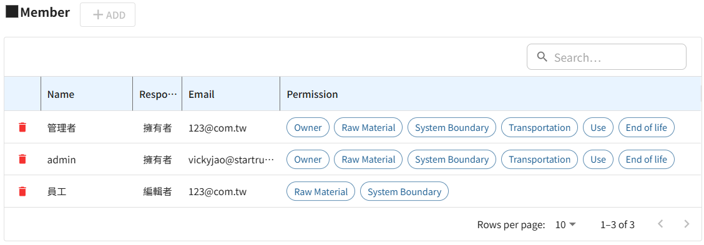
Task: Click 擁有者 role in admin row
Action: [158, 160]
